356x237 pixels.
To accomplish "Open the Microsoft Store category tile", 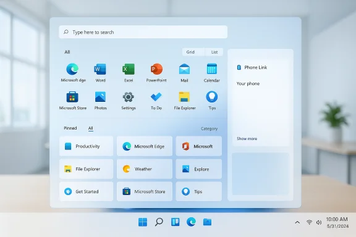I will pos(145,191).
